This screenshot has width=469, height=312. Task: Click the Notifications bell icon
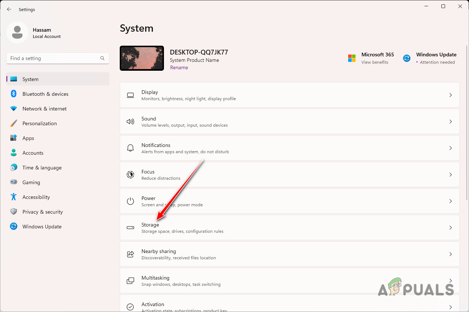(130, 148)
